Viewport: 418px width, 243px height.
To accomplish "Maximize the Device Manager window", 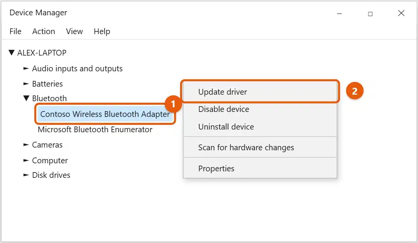I will (x=370, y=13).
